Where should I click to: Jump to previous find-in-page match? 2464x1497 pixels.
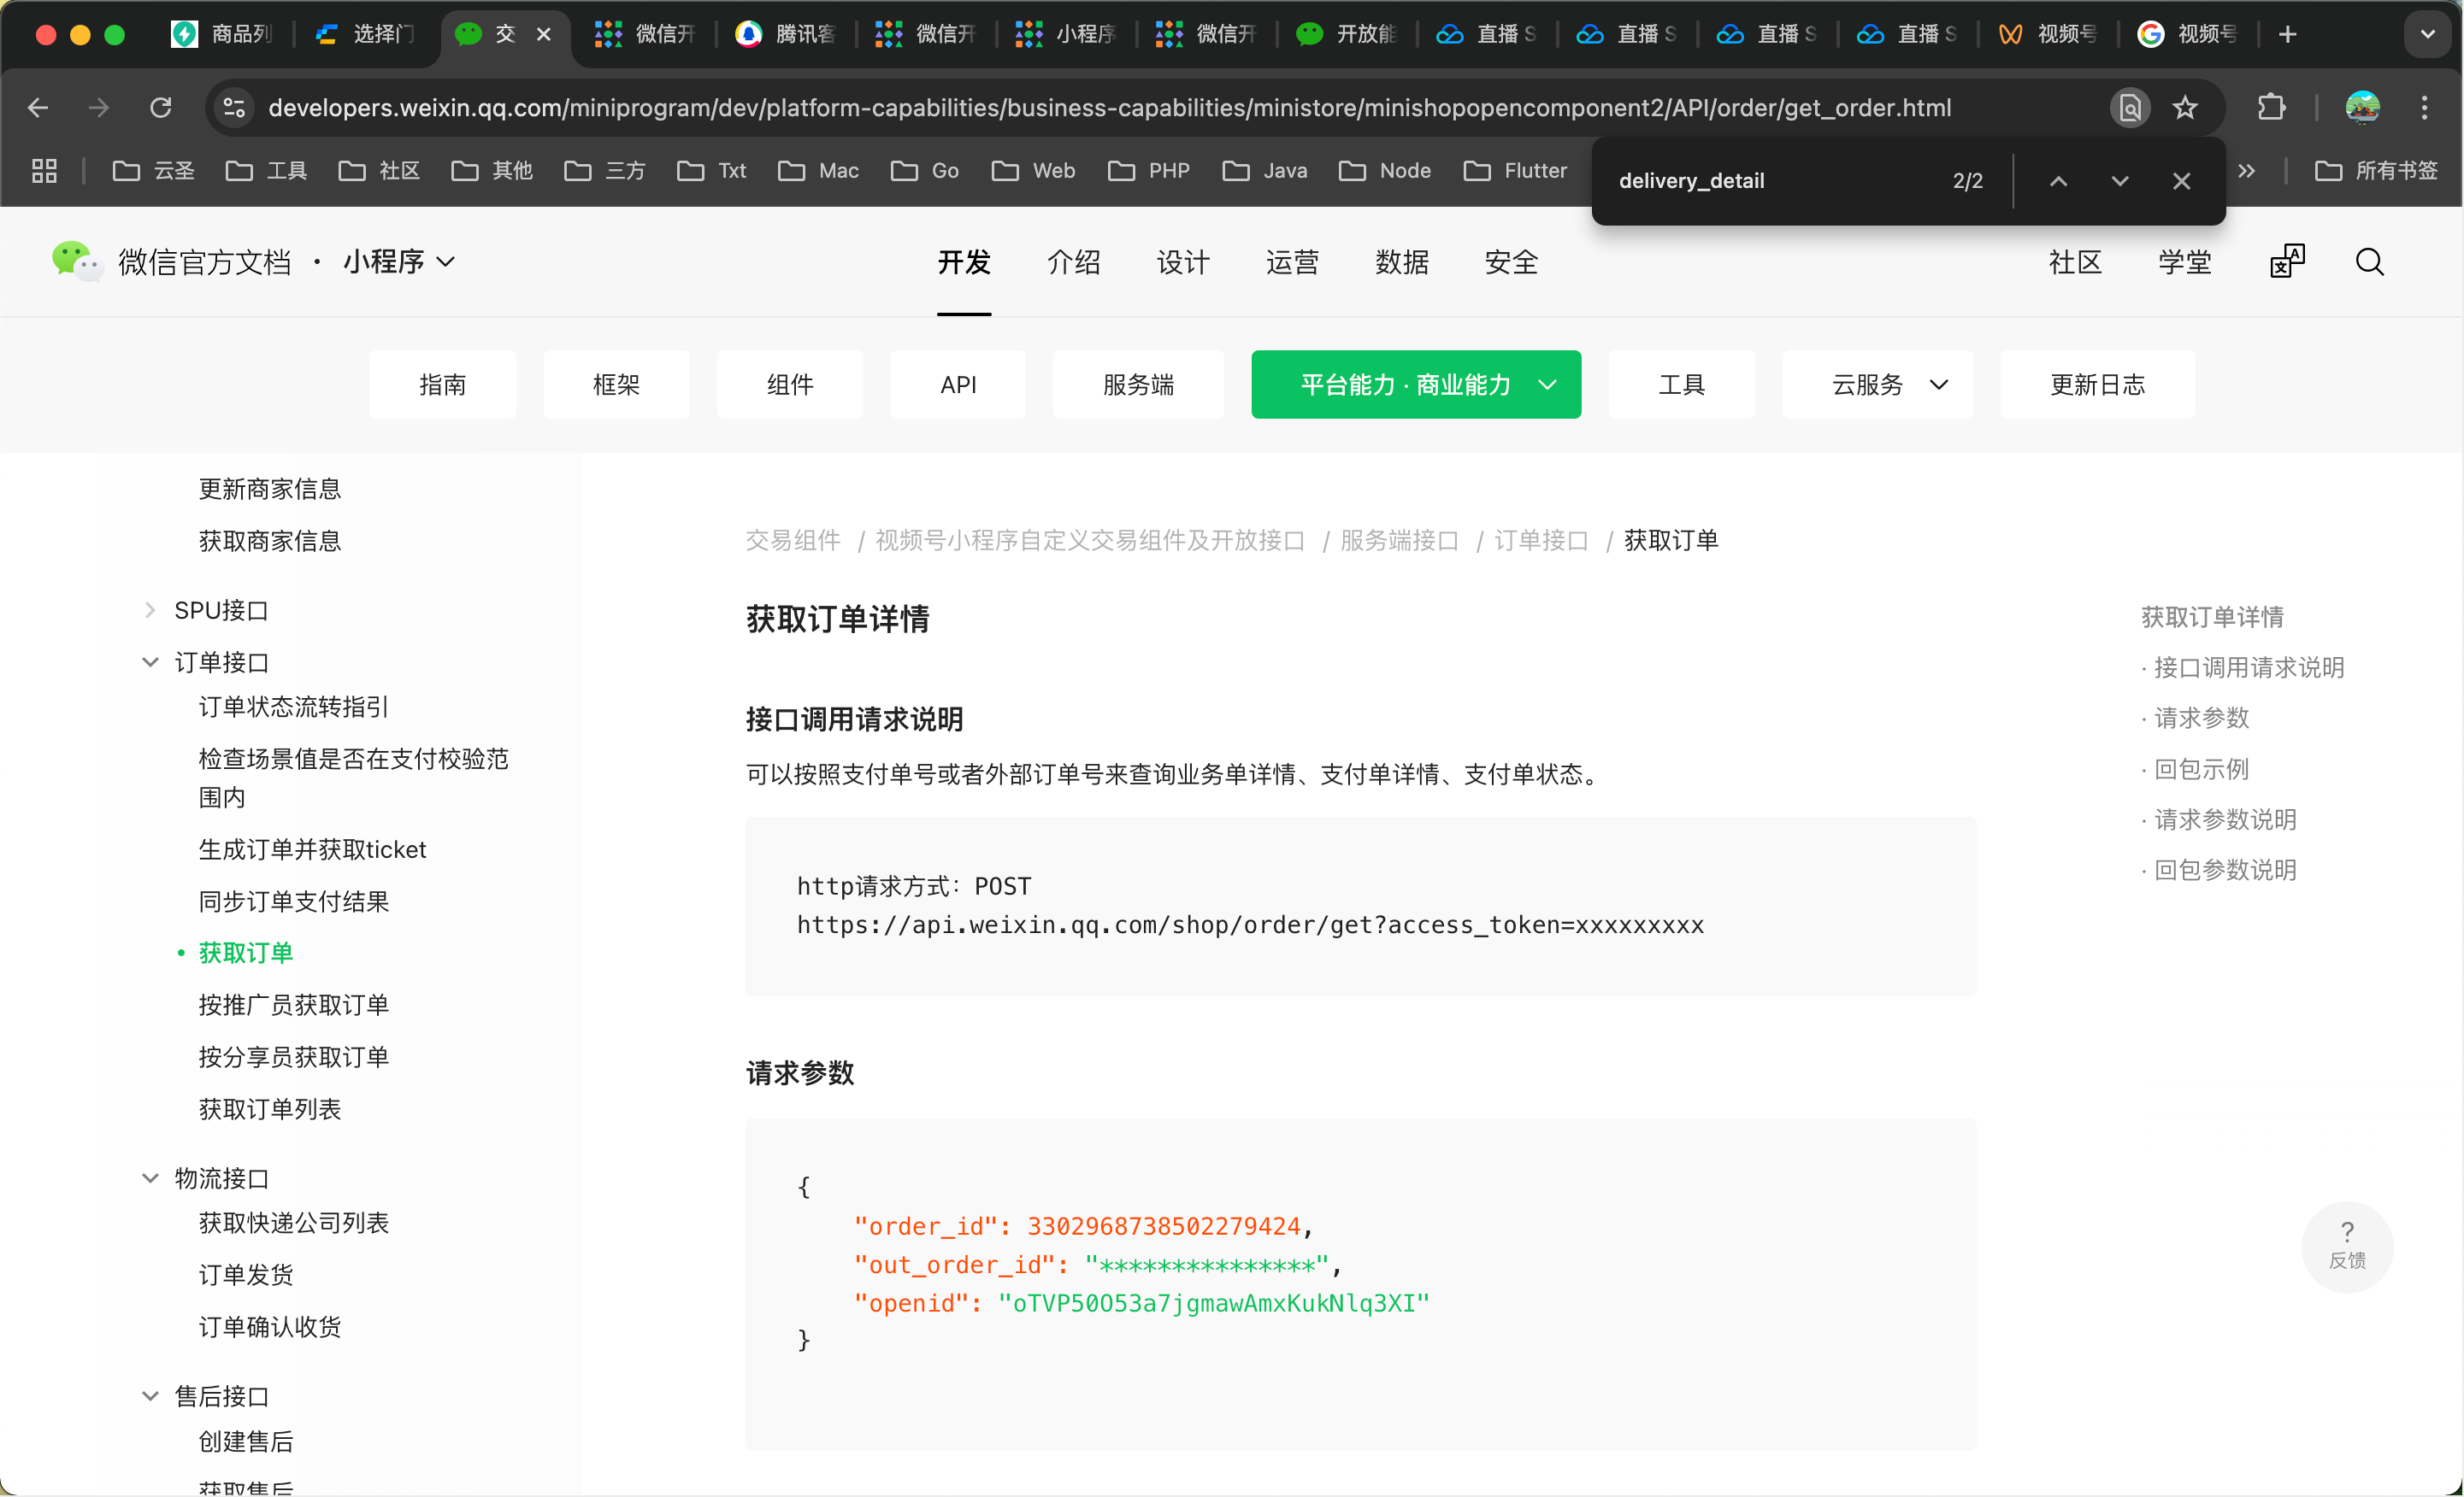click(2058, 181)
